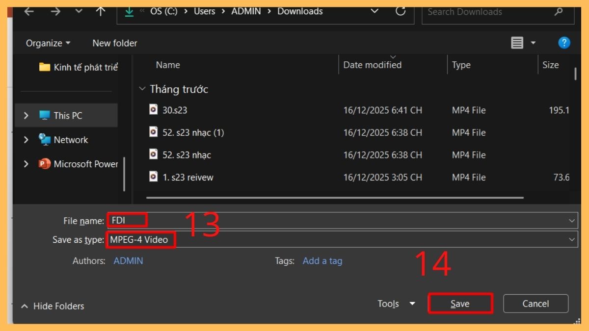Select Downloads in the address path
This screenshot has height=331, width=589.
[300, 11]
